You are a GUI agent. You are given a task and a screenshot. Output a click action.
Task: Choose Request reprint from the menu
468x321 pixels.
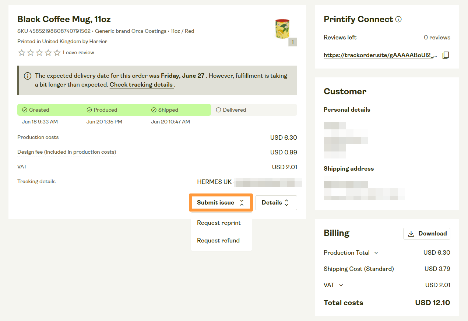[219, 223]
